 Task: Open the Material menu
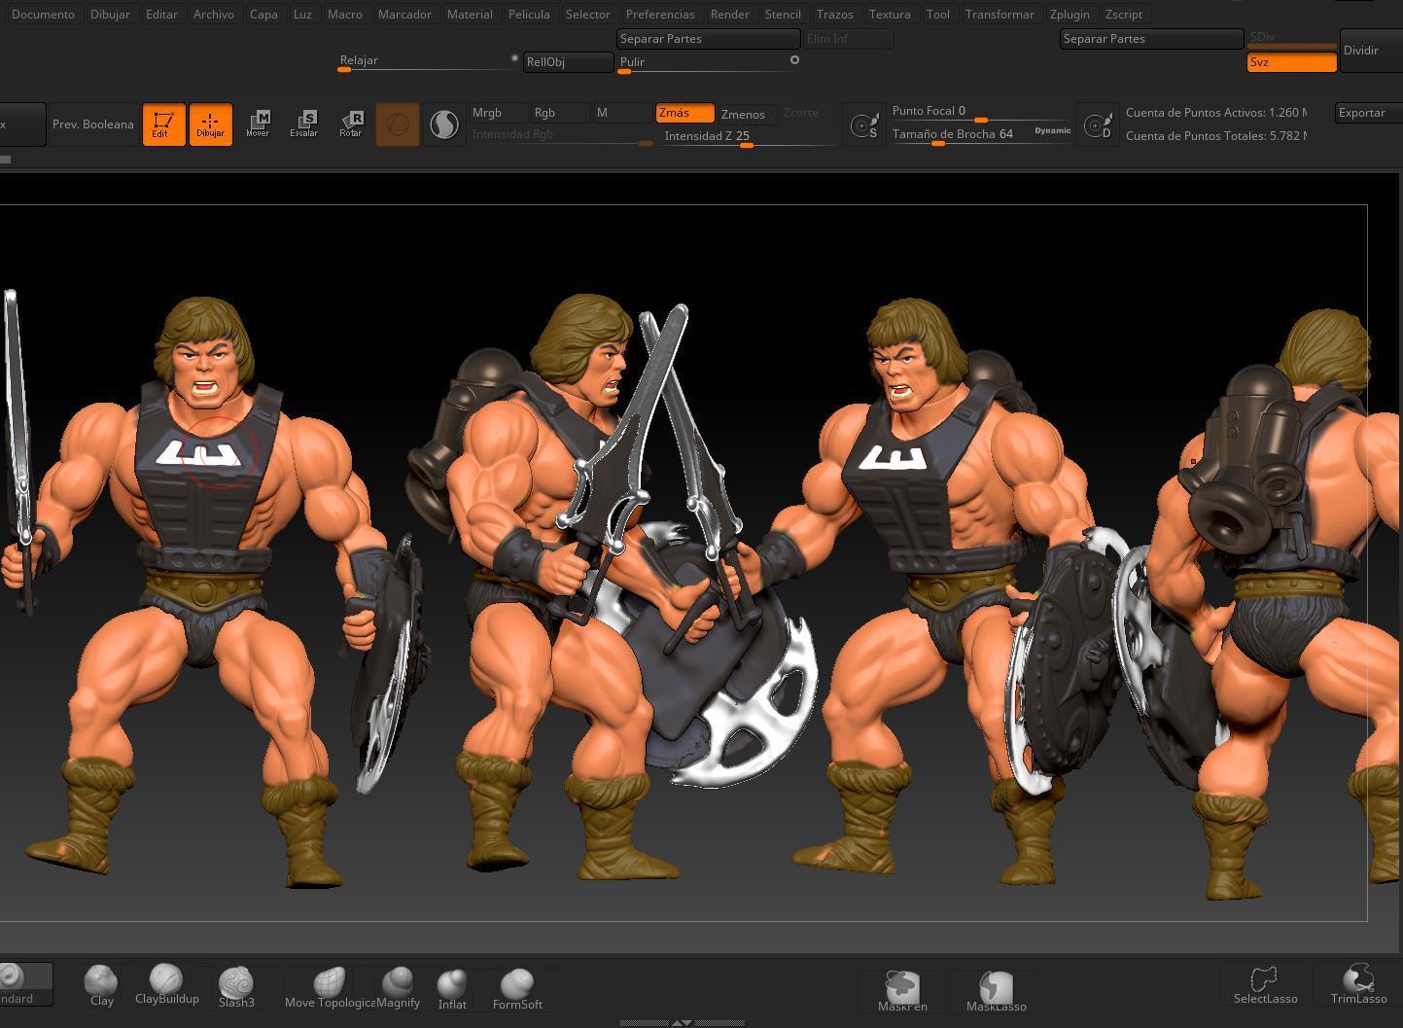point(470,15)
